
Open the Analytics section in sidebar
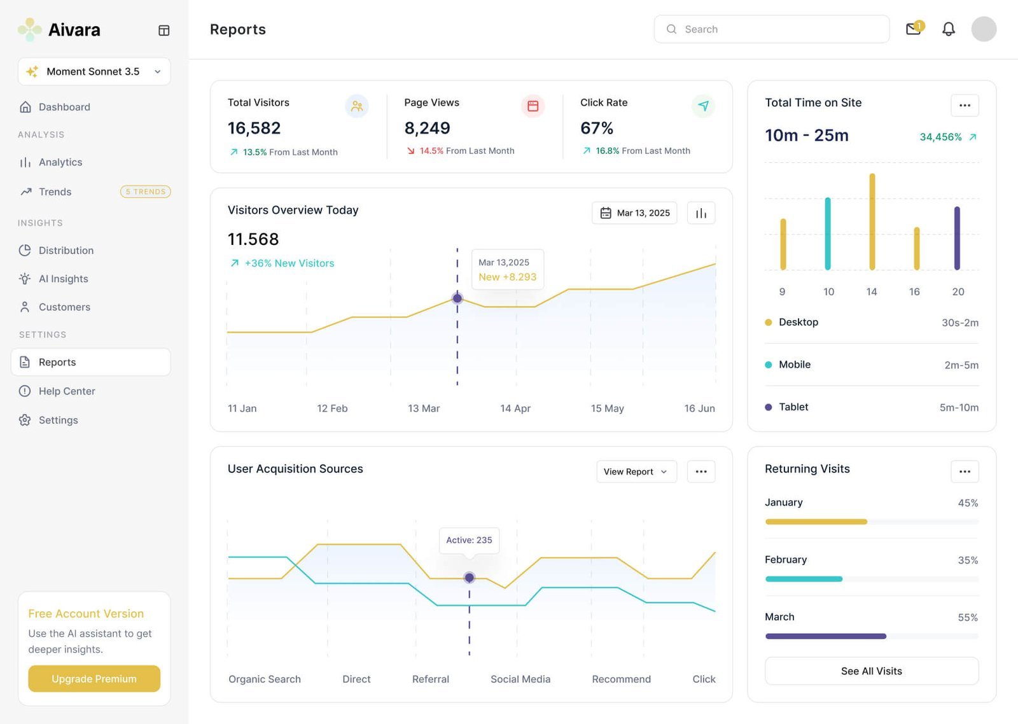pos(60,162)
